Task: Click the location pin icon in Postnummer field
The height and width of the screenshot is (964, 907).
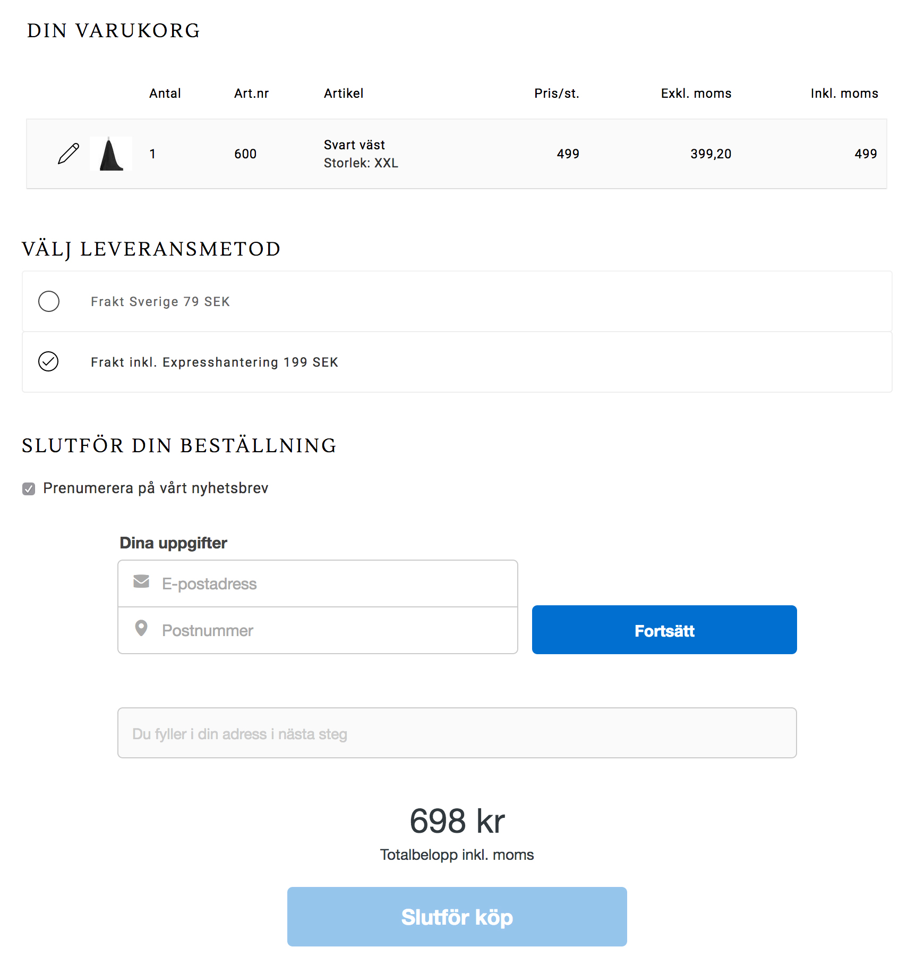Action: (141, 628)
